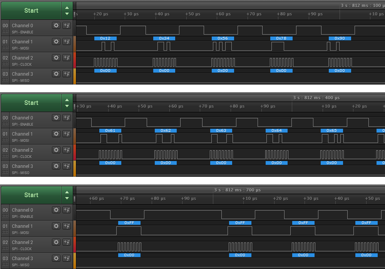Image resolution: width=385 pixels, height=269 pixels.
Task: Click up/down arrows beside top Start button
Action: [67, 10]
